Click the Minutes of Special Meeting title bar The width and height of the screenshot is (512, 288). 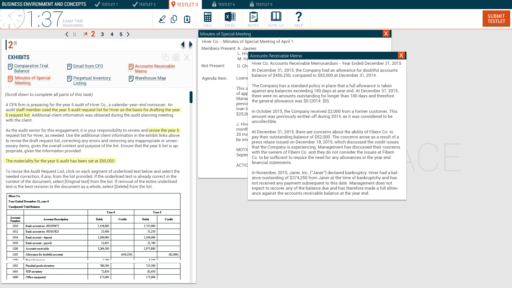(x=290, y=34)
